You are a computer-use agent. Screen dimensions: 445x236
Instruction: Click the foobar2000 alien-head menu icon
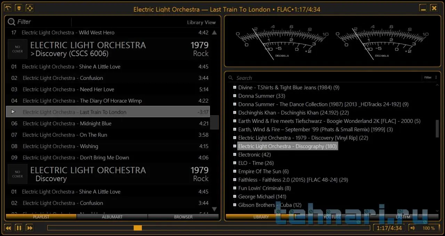click(19, 8)
